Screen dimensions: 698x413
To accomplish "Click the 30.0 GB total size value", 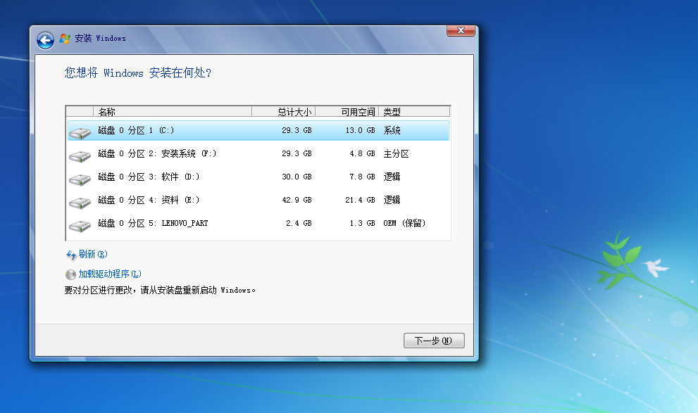I will (297, 177).
